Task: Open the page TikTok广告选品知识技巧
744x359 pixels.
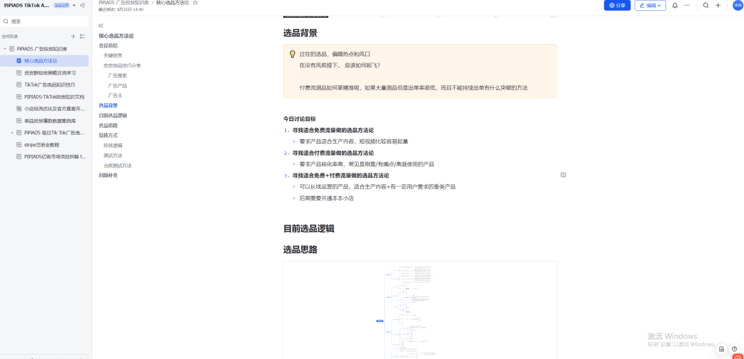Action: coord(50,85)
